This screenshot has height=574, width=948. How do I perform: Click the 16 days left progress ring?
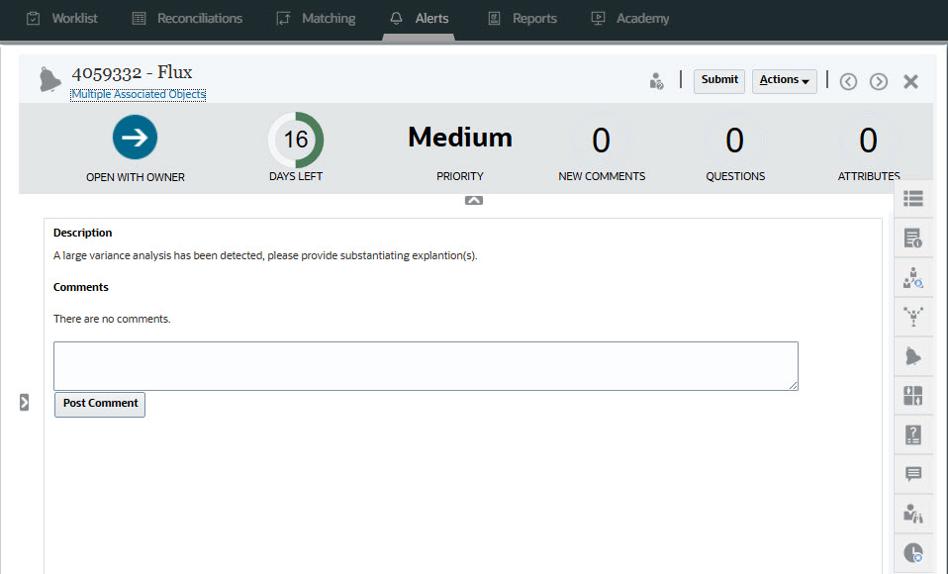[x=296, y=140]
